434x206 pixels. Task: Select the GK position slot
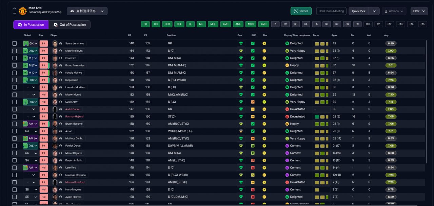(x=145, y=24)
